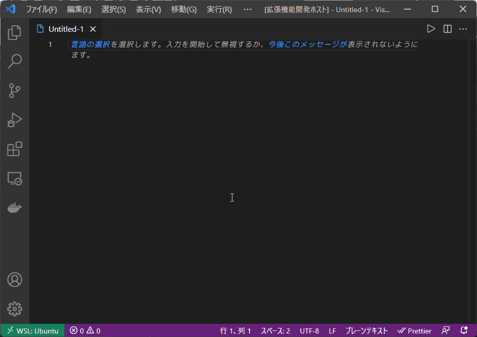Open the Source Control view

(15, 91)
